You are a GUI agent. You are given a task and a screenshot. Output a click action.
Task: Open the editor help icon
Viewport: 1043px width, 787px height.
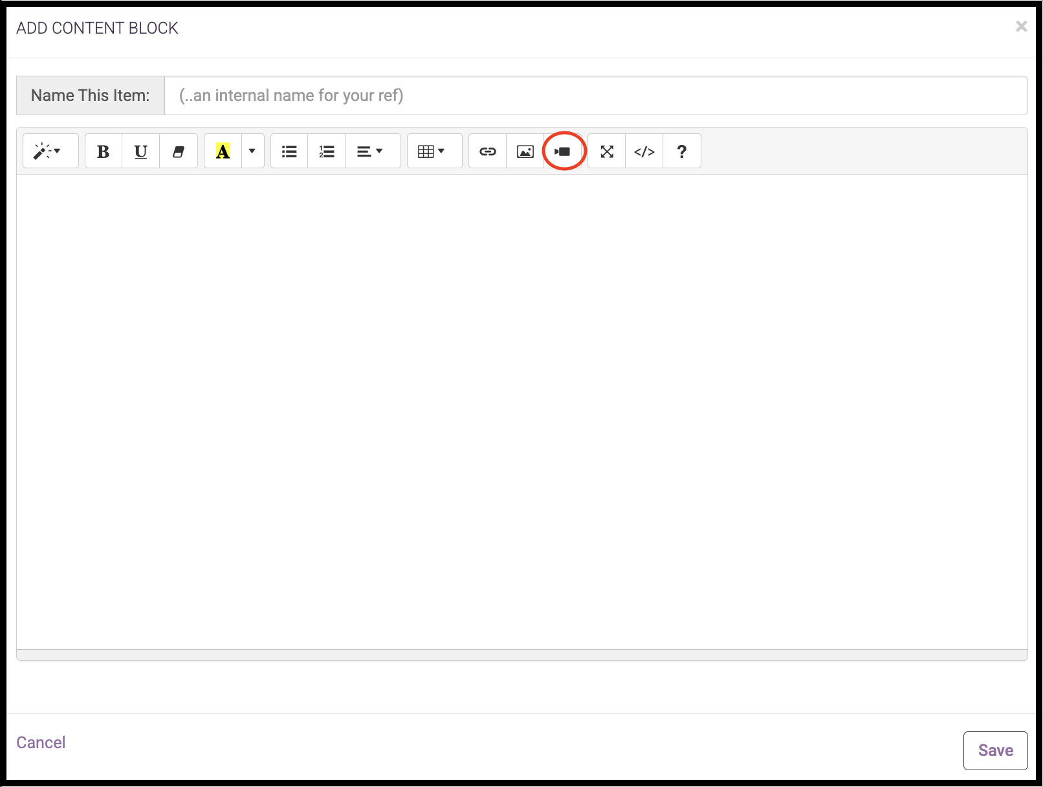click(682, 151)
